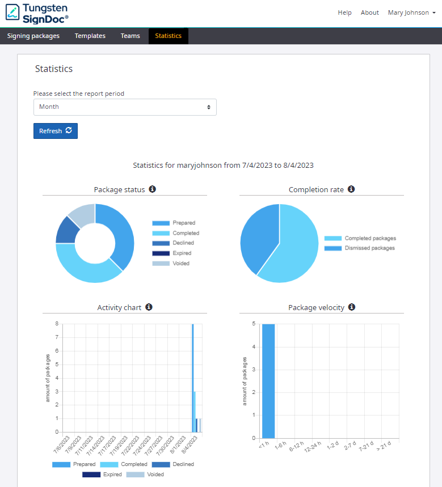Viewport: 442px width, 487px height.
Task: Open the Help link
Action: [344, 12]
